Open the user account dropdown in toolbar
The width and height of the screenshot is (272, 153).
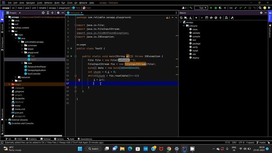coord(184,8)
